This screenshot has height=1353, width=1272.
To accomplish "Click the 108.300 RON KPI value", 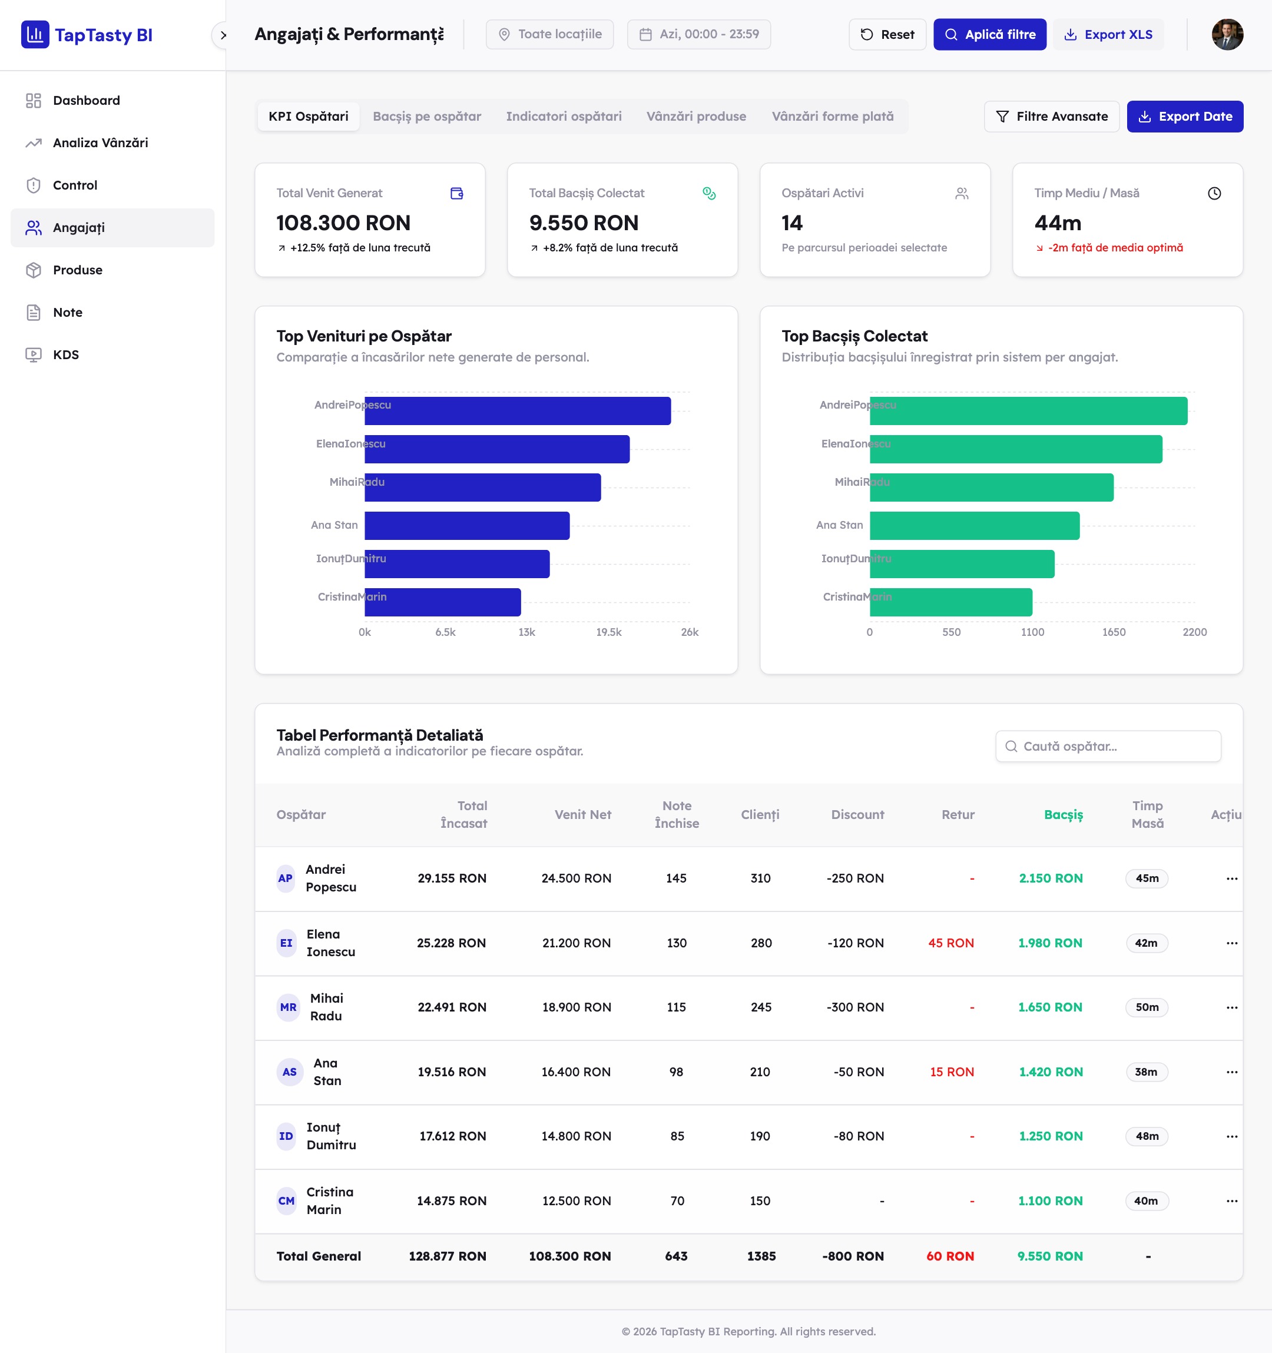I will pyautogui.click(x=343, y=223).
